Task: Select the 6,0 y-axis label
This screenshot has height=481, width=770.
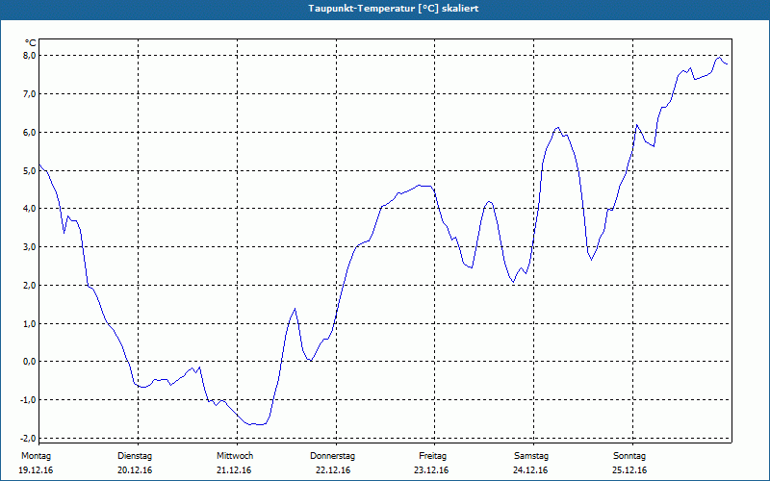Action: click(x=30, y=132)
